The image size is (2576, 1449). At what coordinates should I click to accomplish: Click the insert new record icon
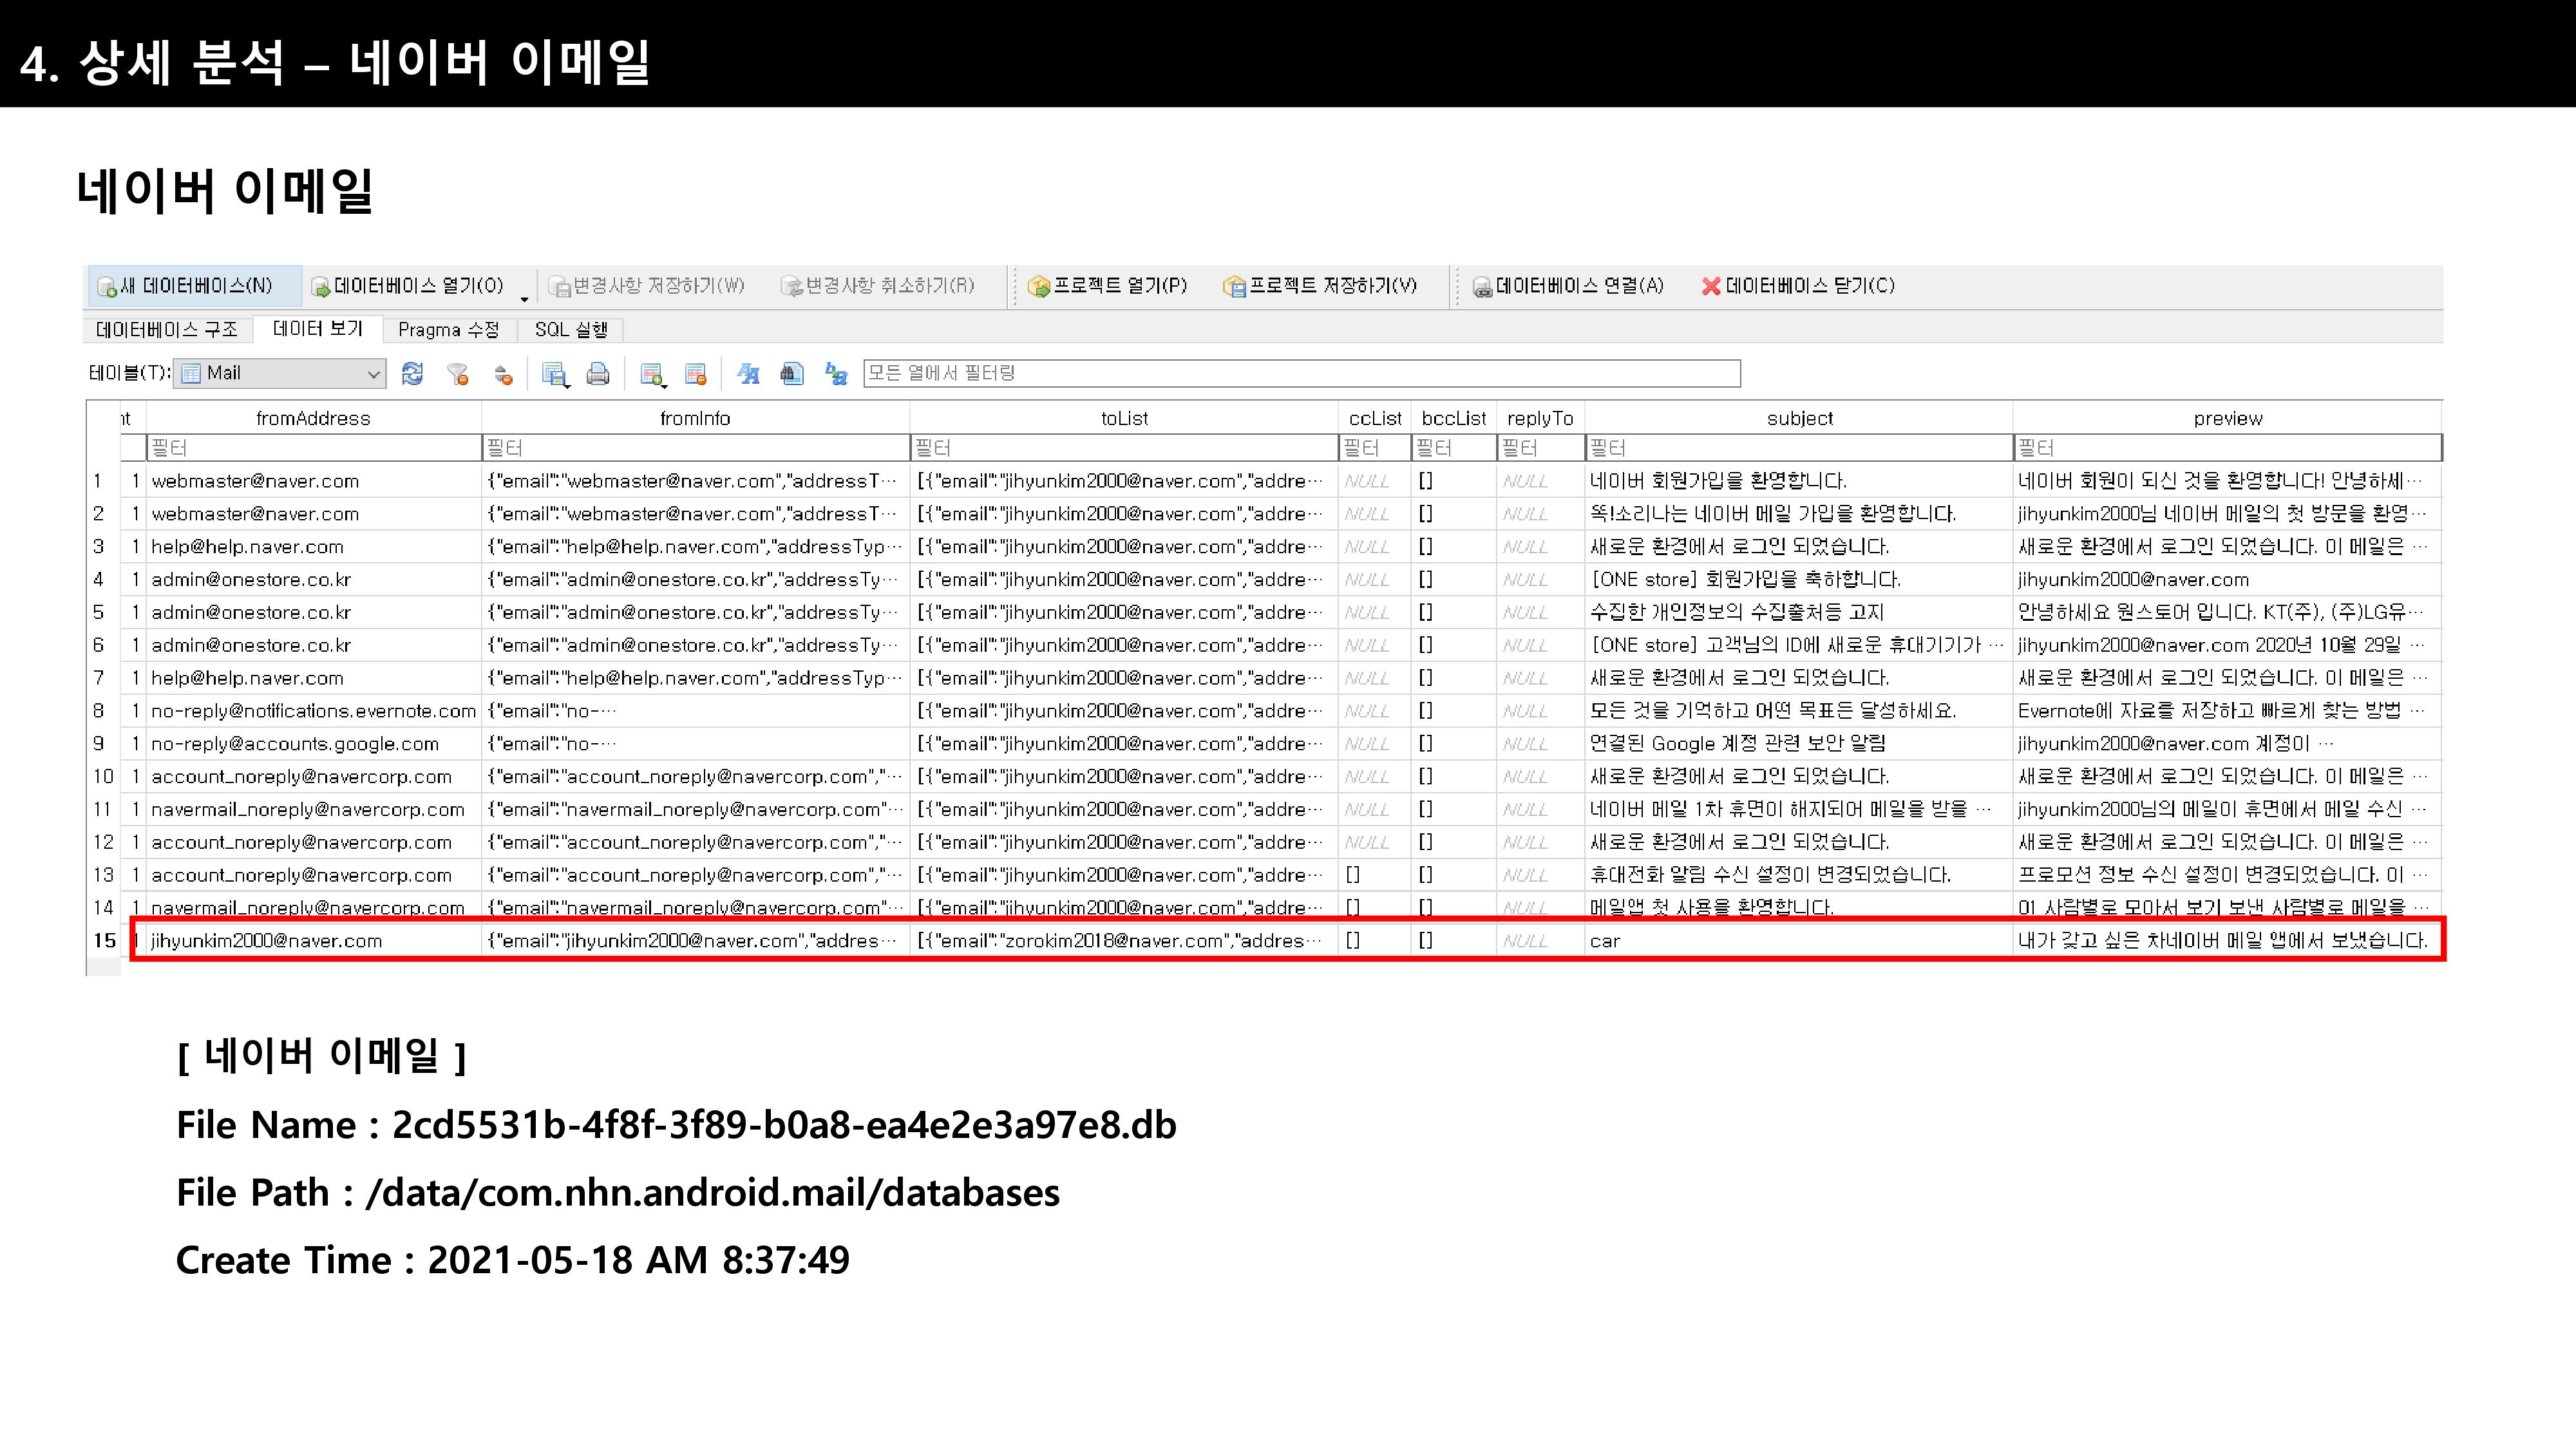click(652, 374)
